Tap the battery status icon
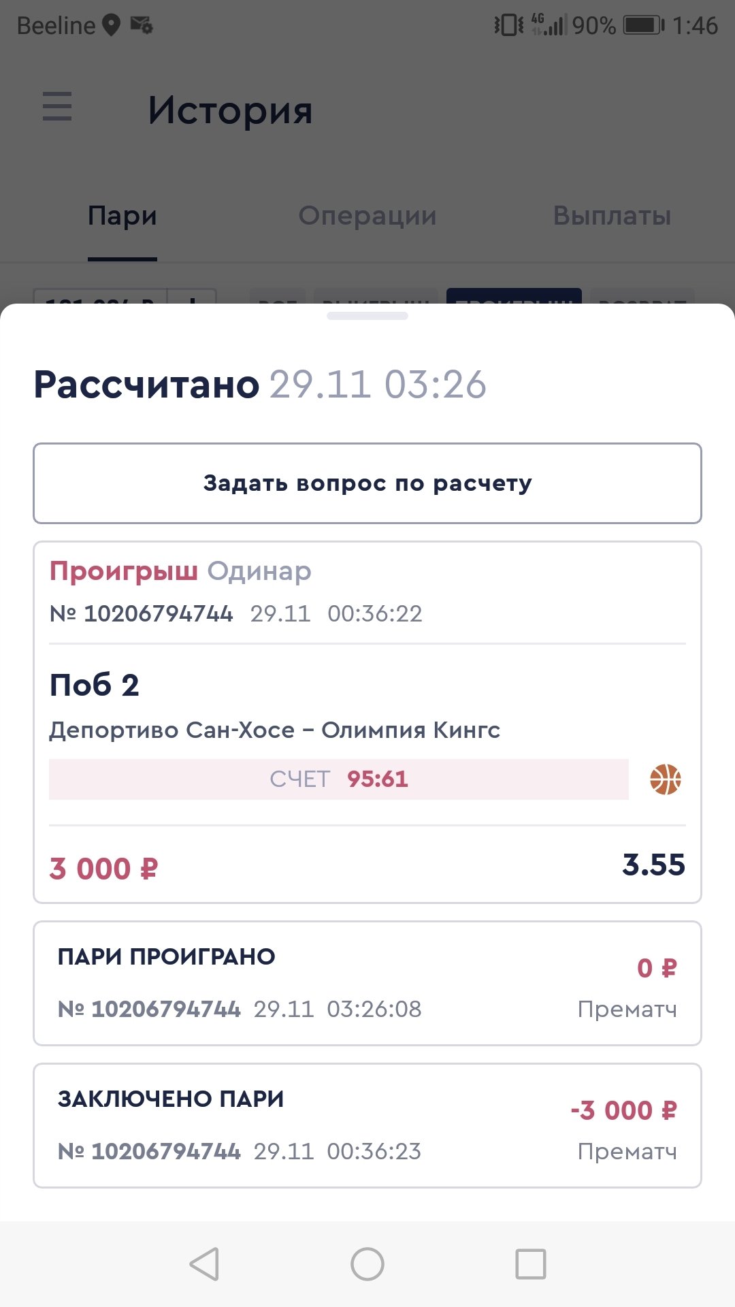735x1307 pixels. tap(644, 26)
